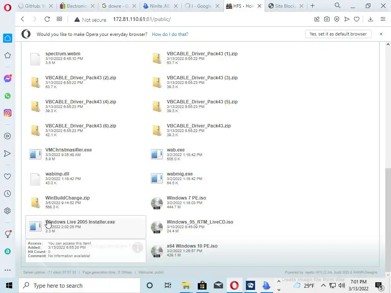
Task: Search tabs with magnifier icon
Action: pos(338,5)
